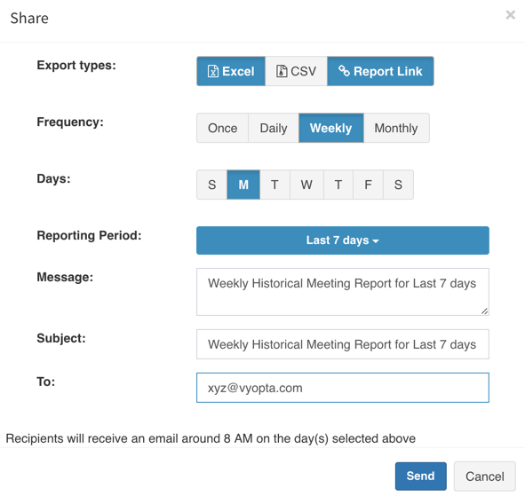Select the Weekly frequency option

click(x=331, y=128)
